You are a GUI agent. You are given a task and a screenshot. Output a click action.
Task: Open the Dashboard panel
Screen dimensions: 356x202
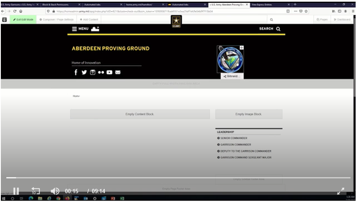(342, 20)
